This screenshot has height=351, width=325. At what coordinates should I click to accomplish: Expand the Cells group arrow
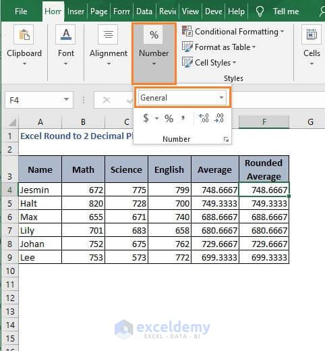(312, 64)
